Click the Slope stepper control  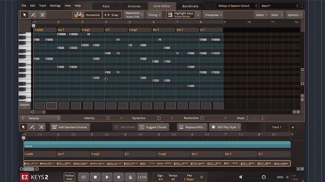pos(255,118)
